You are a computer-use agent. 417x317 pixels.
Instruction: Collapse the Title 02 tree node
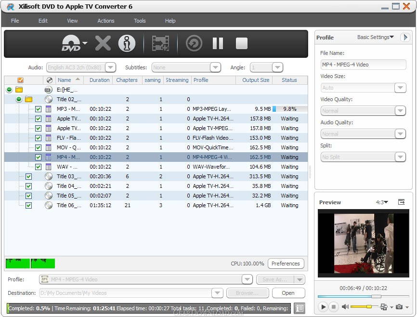[x=19, y=99]
